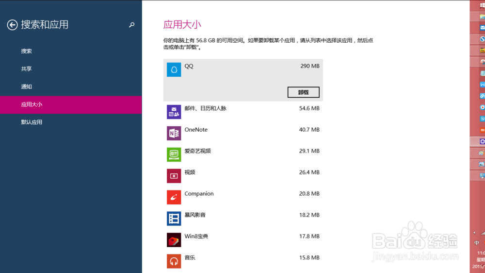The image size is (485, 273).
Task: Select the OneNote app name
Action: click(196, 130)
